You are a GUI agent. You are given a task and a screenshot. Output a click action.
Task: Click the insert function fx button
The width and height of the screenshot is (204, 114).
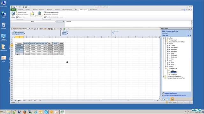point(64,22)
